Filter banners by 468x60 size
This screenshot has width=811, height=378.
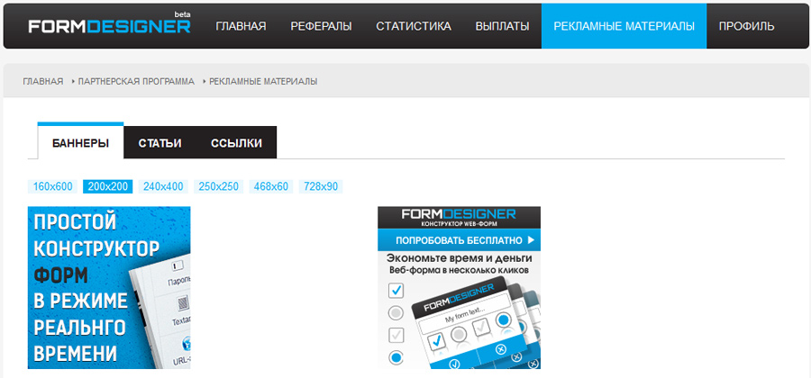click(271, 187)
